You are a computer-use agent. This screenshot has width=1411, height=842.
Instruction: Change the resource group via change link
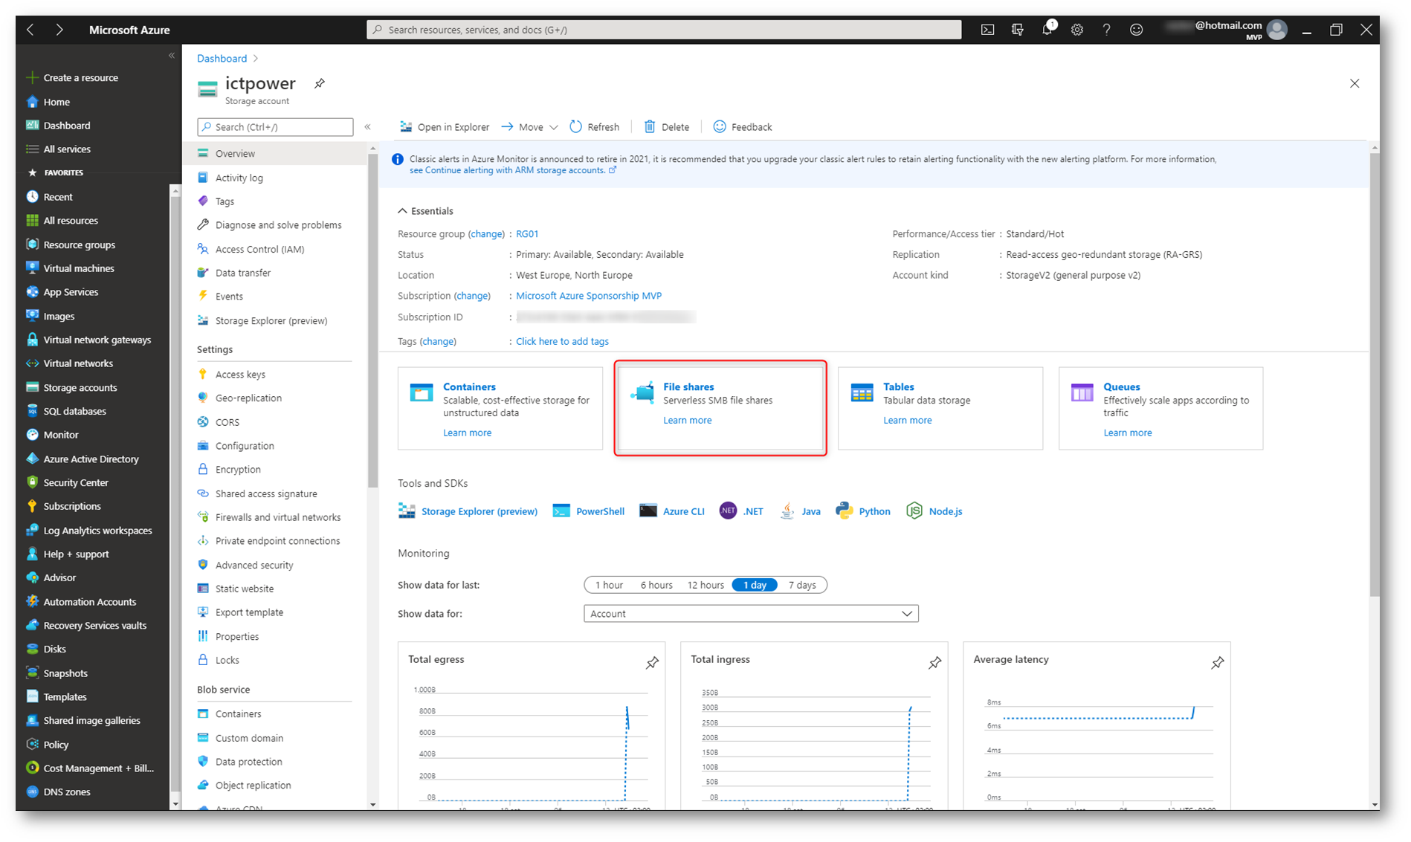click(486, 233)
